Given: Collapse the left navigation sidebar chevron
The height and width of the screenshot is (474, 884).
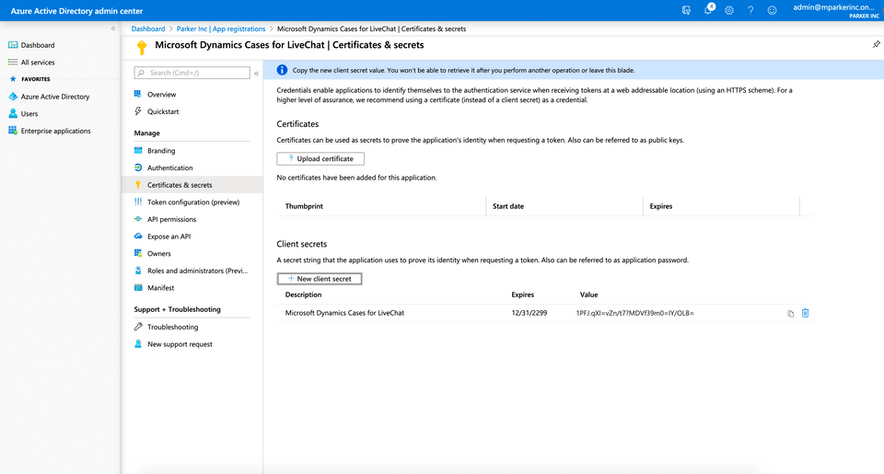Looking at the screenshot, I should (x=113, y=29).
